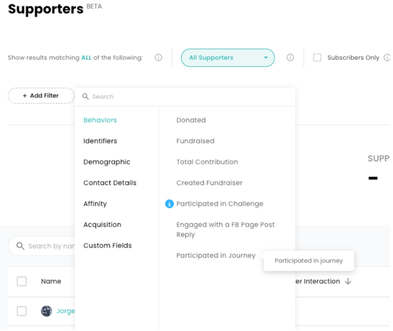This screenshot has height=331, width=393.
Task: Select the Behaviors filter category
Action: 100,120
